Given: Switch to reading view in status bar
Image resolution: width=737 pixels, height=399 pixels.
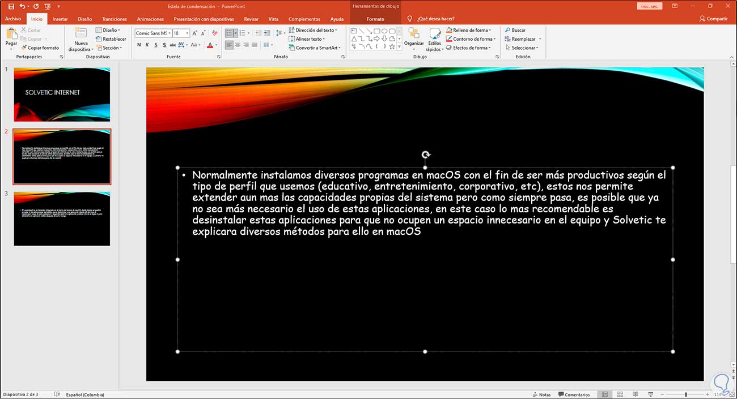Looking at the screenshot, I should [636, 394].
